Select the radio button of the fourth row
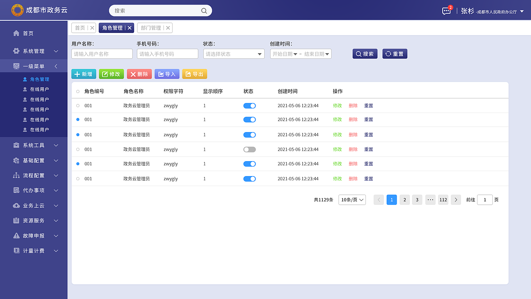 (77, 149)
